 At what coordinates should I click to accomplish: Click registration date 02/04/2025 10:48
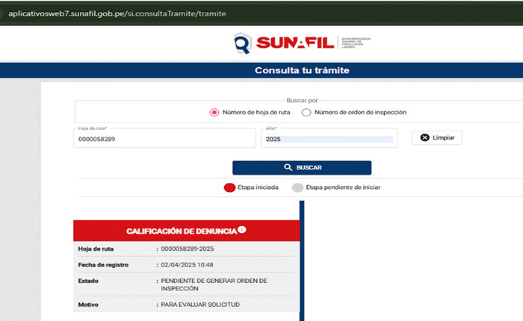coord(187,265)
